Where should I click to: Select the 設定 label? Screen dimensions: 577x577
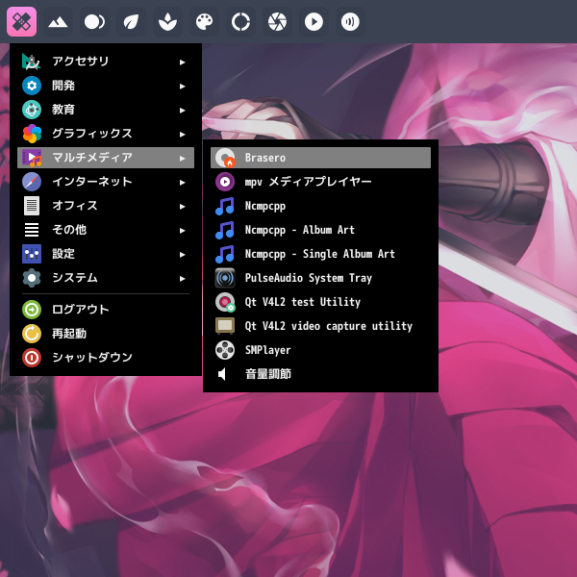(63, 254)
